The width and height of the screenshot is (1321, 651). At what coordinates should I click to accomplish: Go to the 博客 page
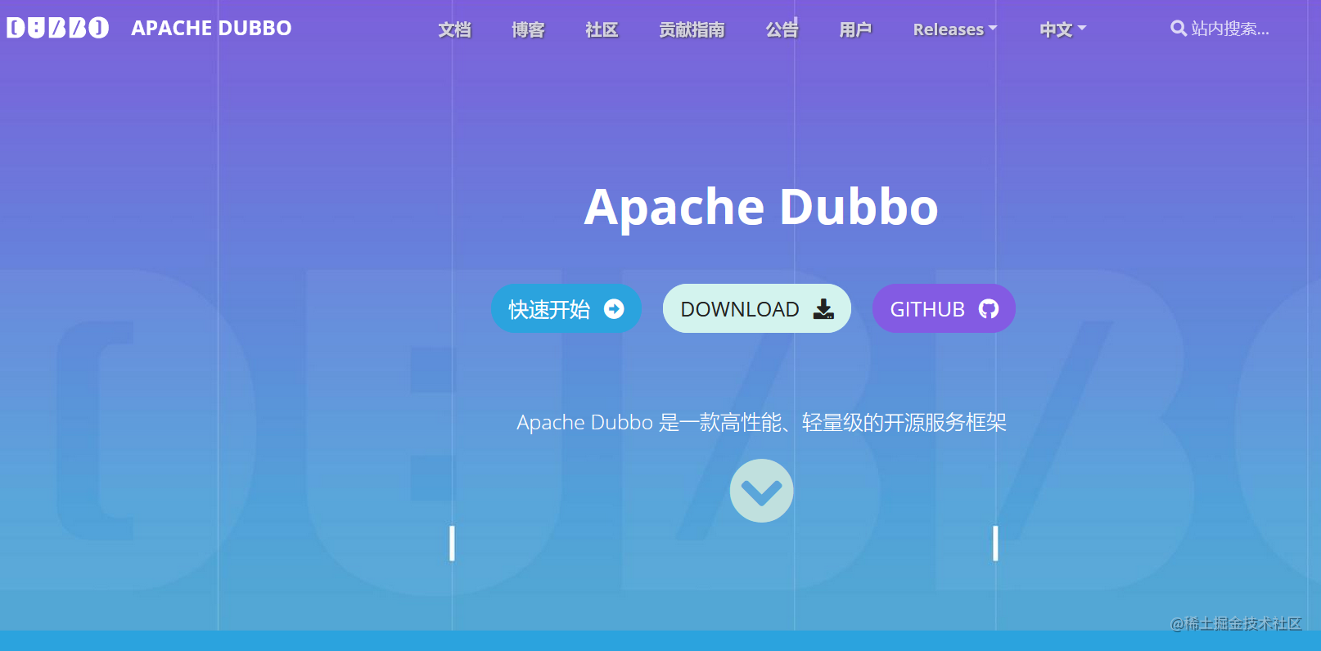point(528,29)
